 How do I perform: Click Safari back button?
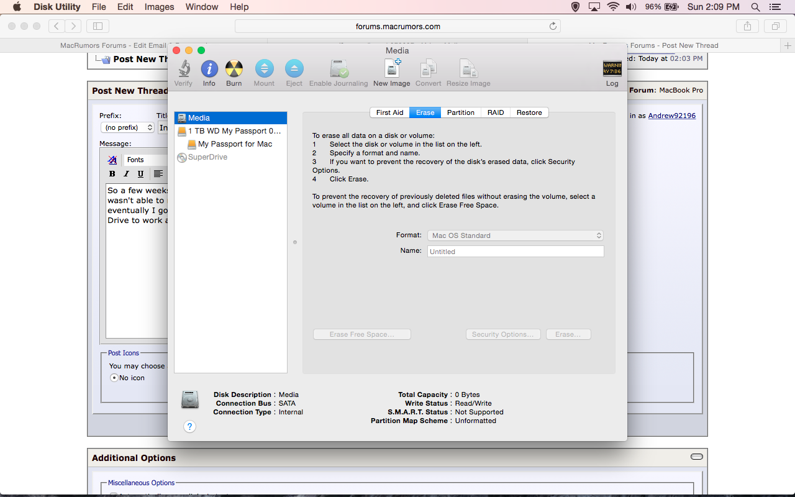[57, 26]
